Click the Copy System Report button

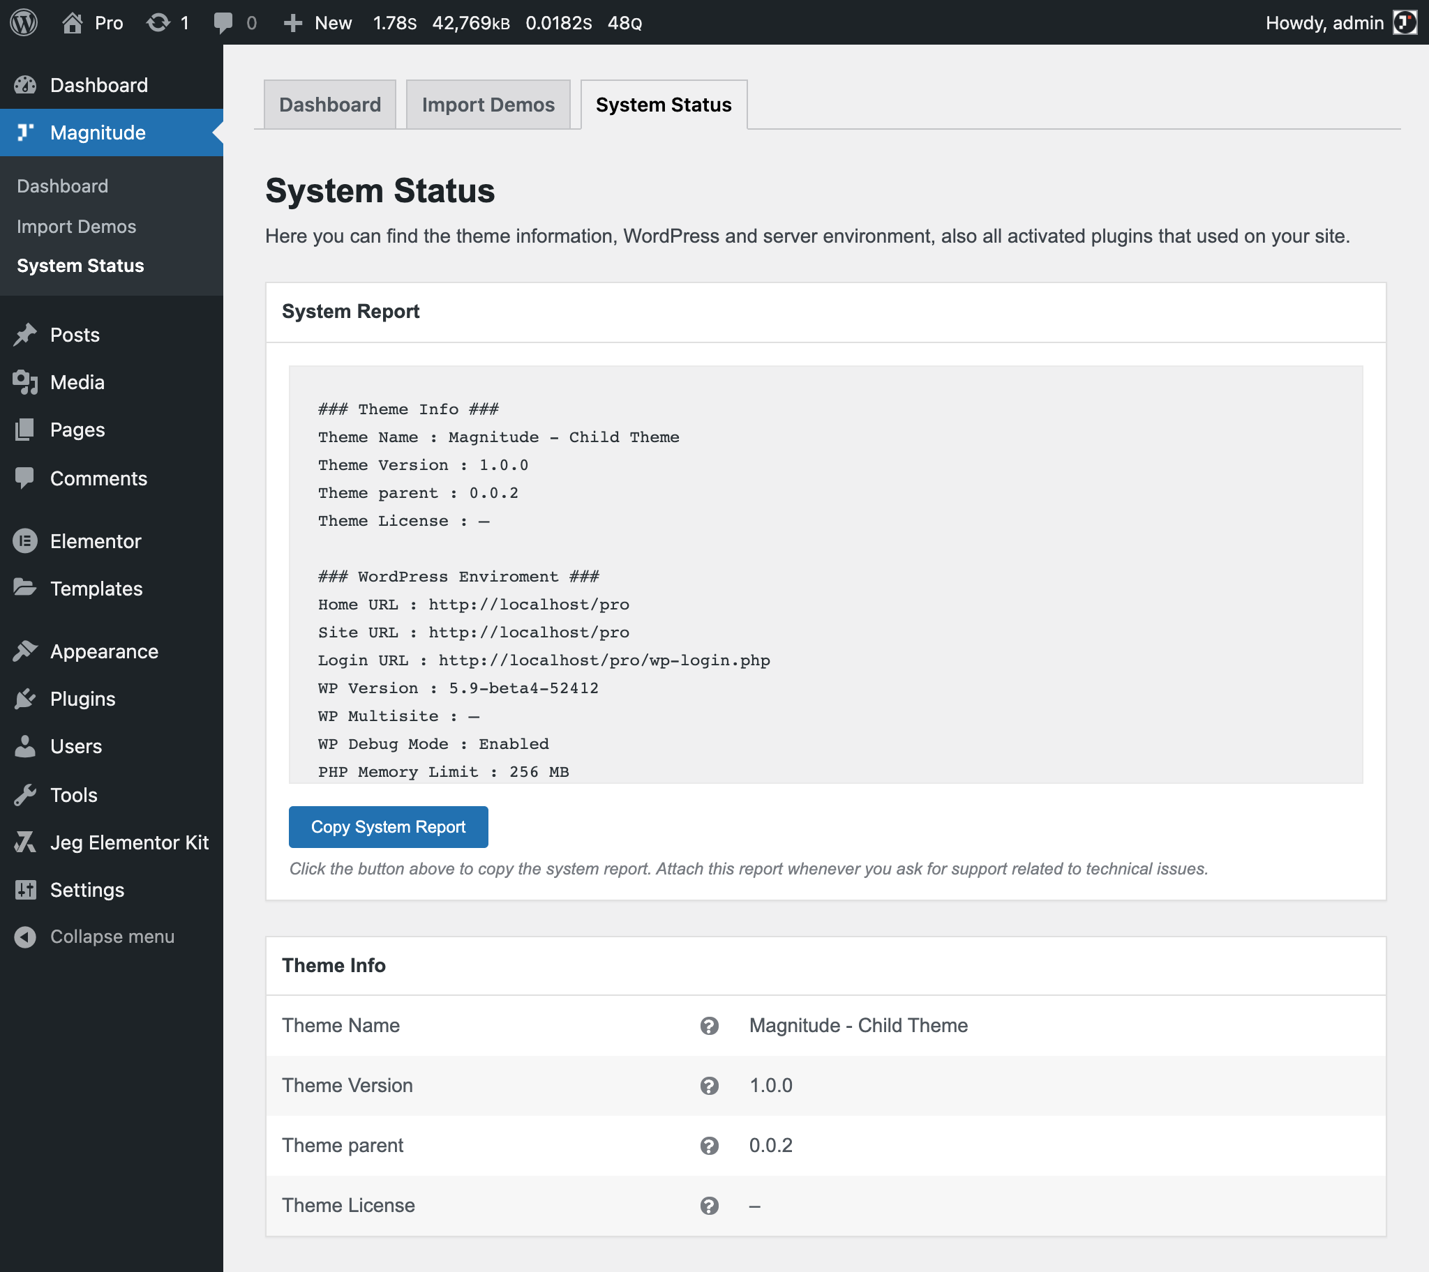(x=388, y=827)
